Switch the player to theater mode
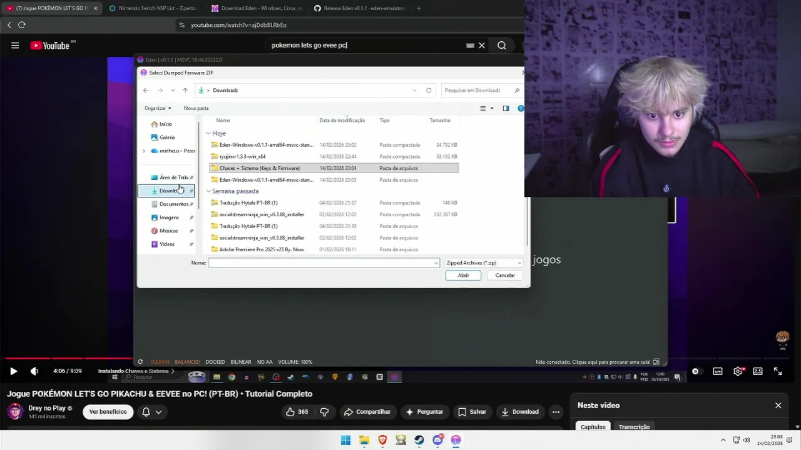The height and width of the screenshot is (450, 801). [758, 371]
